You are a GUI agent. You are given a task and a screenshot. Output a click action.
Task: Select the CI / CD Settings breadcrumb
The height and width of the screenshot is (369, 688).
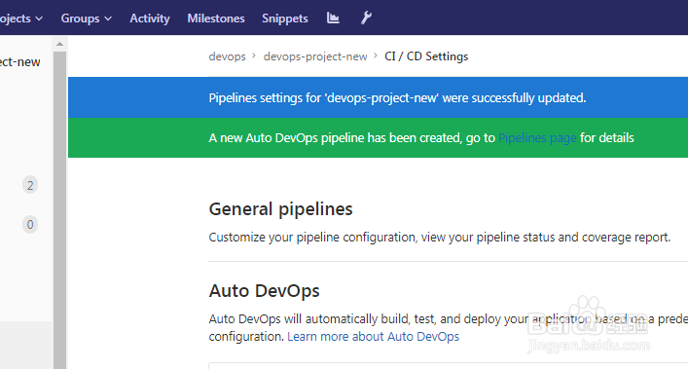click(426, 56)
